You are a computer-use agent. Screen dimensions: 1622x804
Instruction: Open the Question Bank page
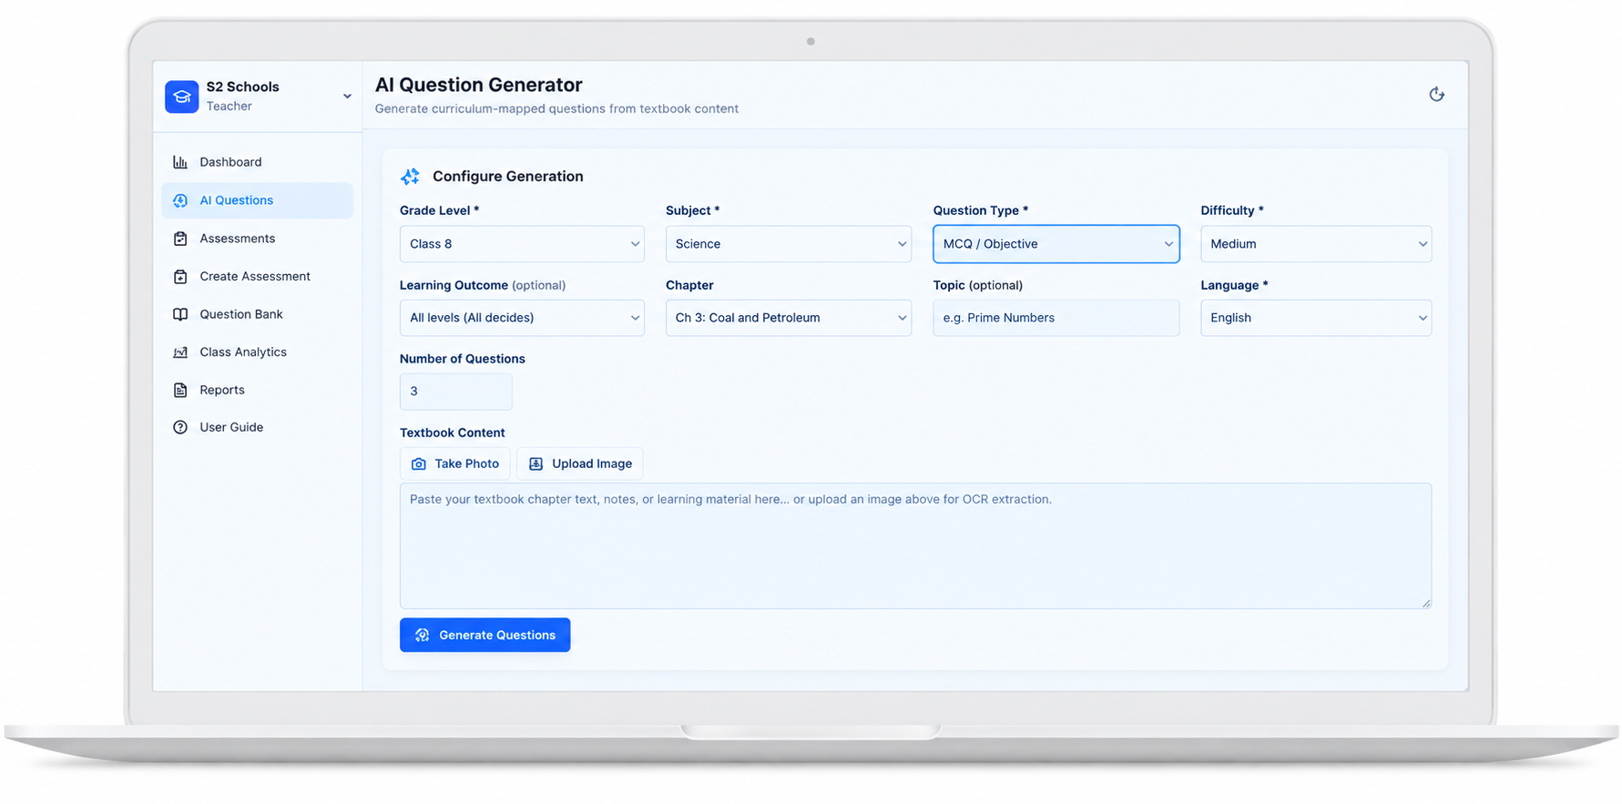coord(257,314)
